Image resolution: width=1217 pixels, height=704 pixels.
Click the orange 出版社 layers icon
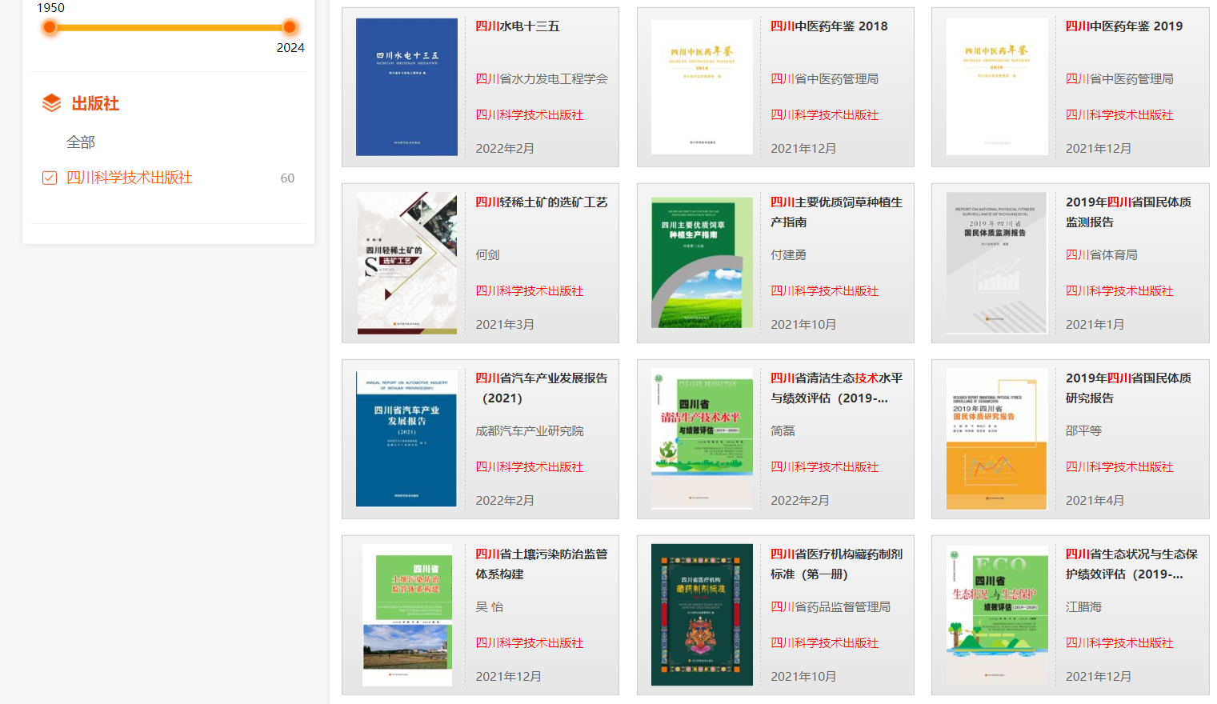coord(51,103)
